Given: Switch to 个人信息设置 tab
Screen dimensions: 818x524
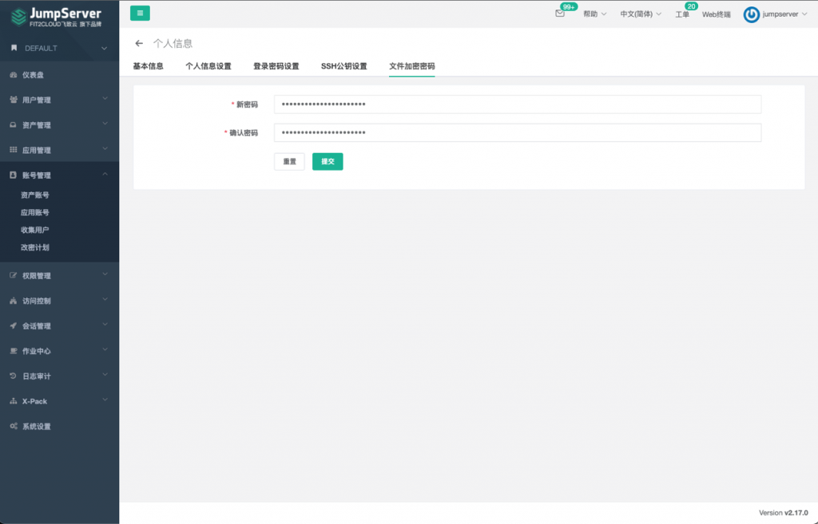Looking at the screenshot, I should point(208,66).
